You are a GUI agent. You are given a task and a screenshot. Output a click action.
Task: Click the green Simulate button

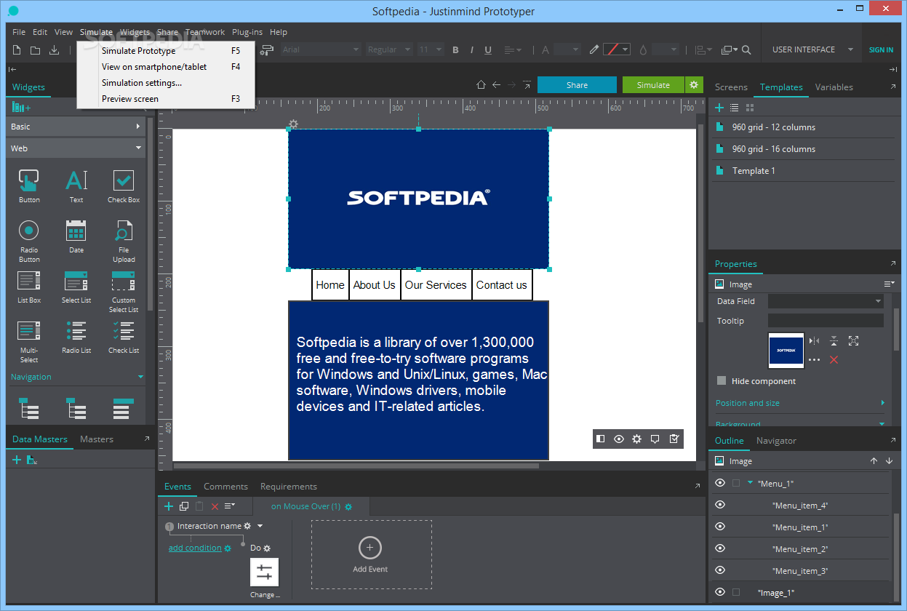(x=653, y=85)
